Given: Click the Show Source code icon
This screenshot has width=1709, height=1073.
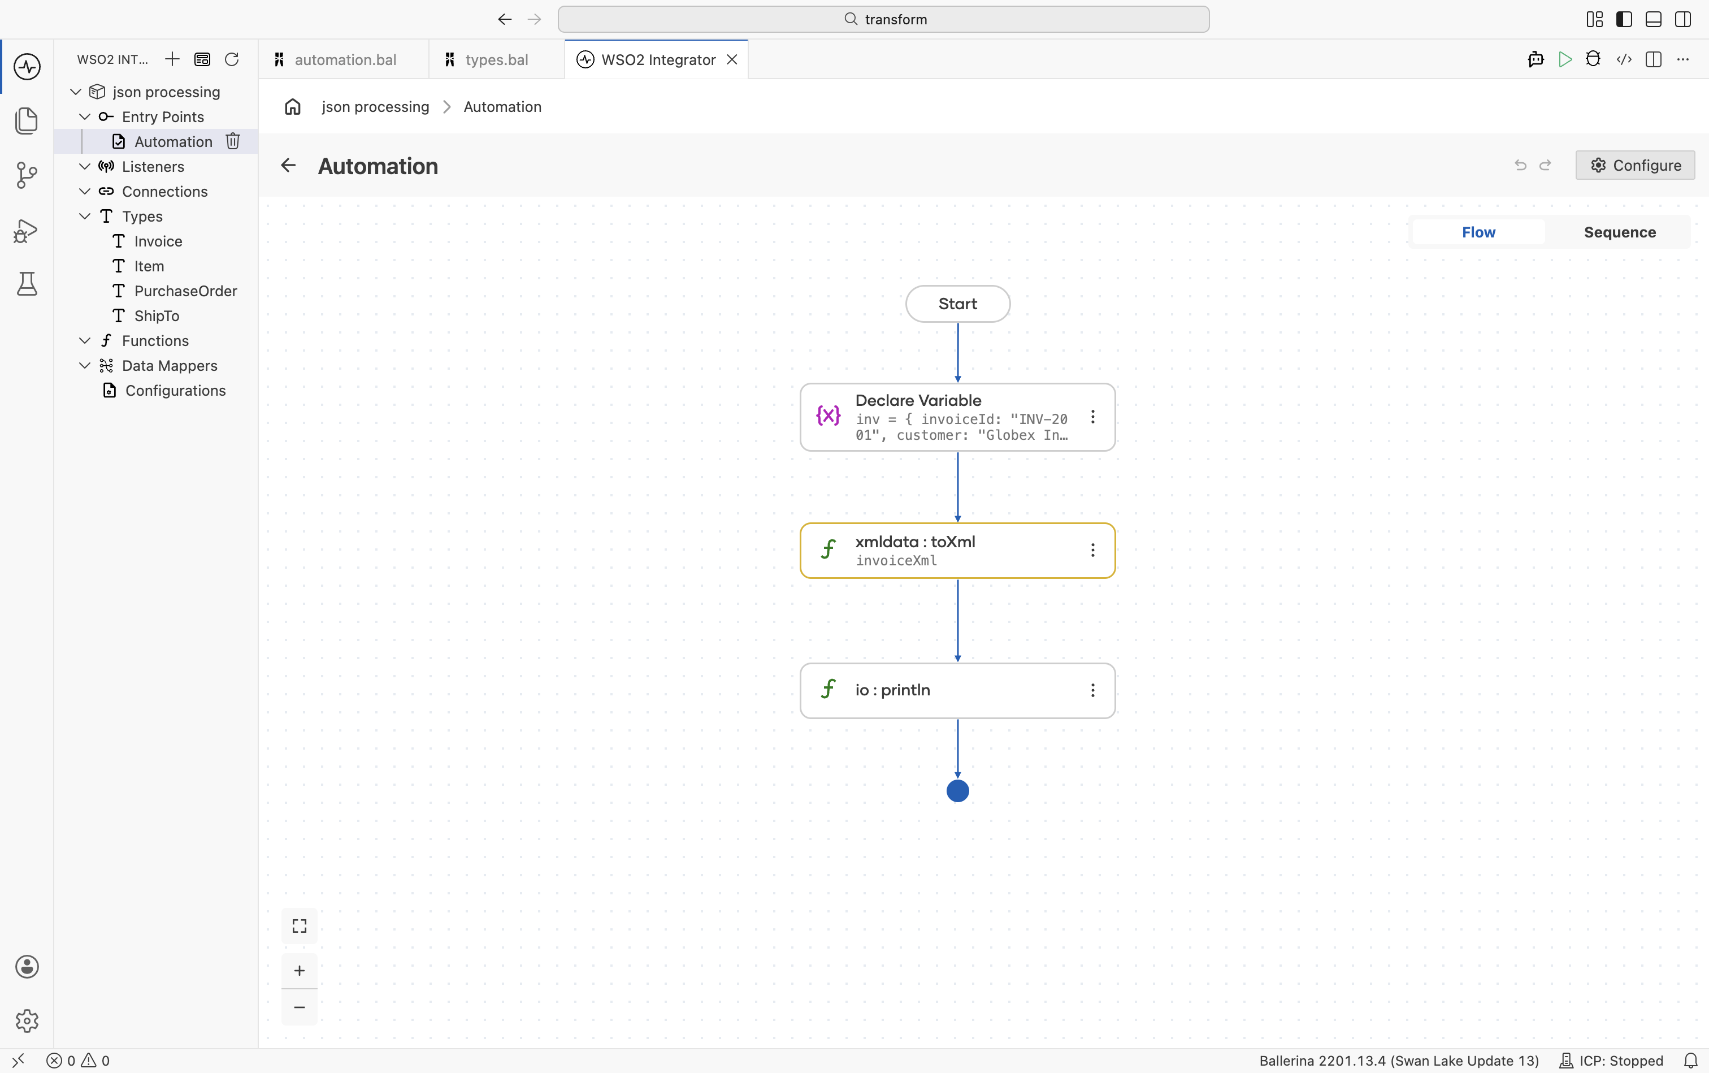Looking at the screenshot, I should 1624,59.
